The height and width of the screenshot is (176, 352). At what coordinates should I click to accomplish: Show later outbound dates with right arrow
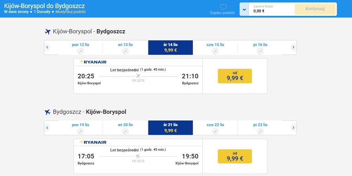(x=294, y=47)
